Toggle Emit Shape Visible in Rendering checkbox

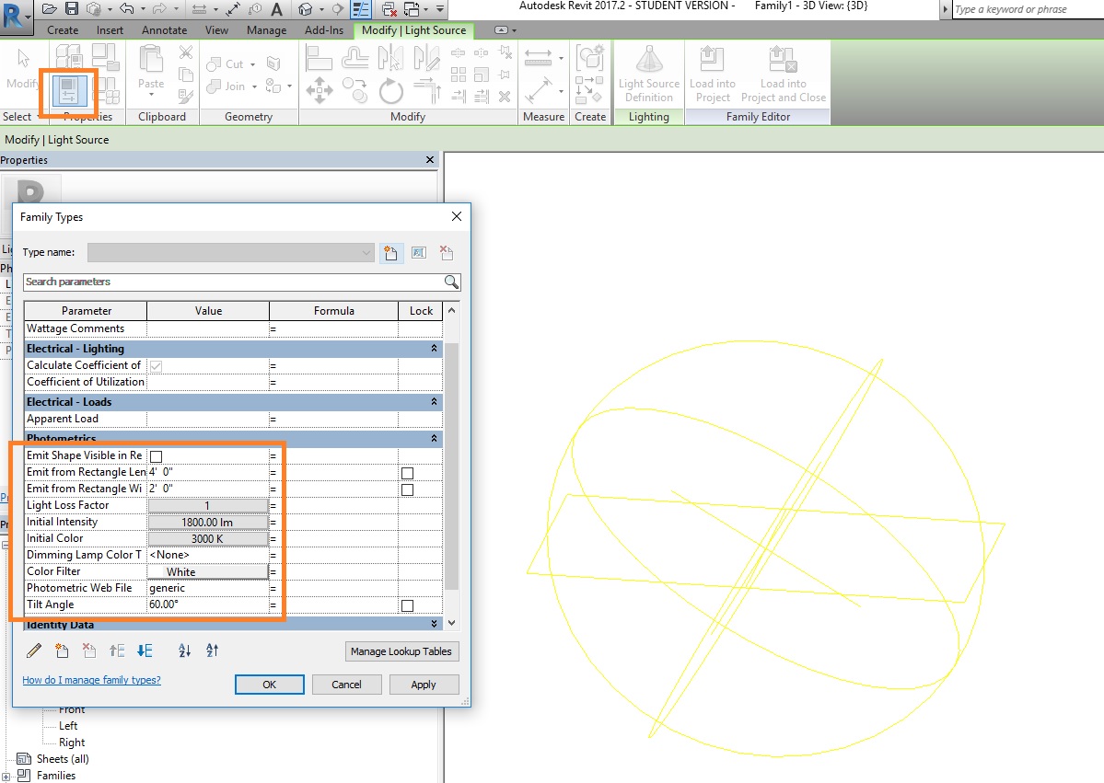(x=157, y=456)
